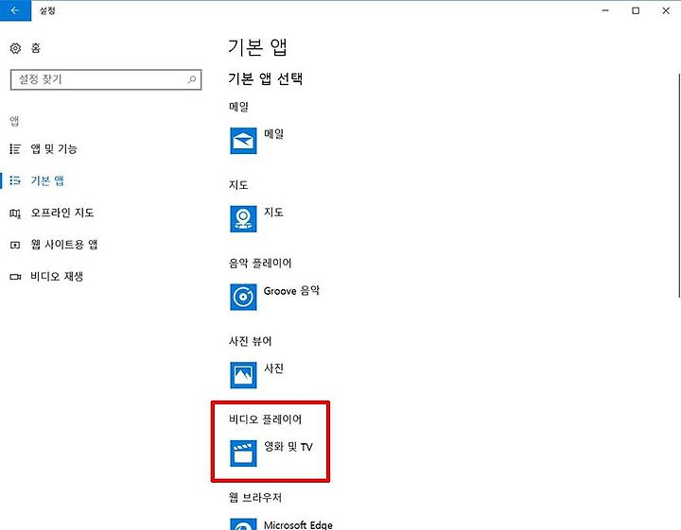Click in the 설정 찾기 search box
The height and width of the screenshot is (530, 681).
pos(106,79)
